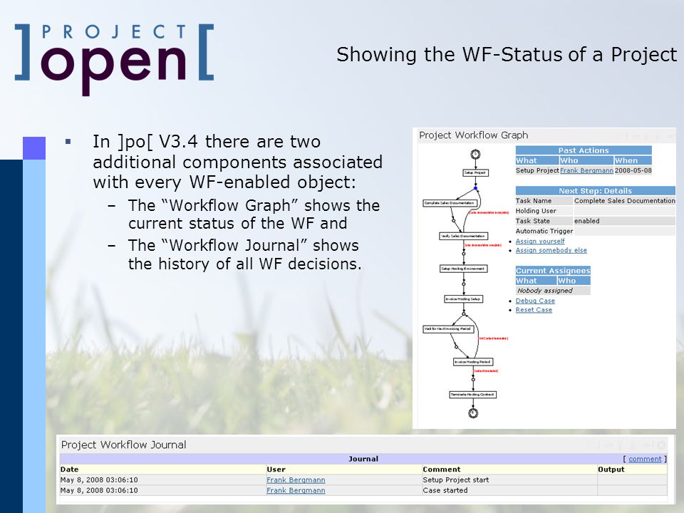Screen dimensions: 684x513
Task: Click the Project Workflow Graph panel title
Action: click(473, 135)
